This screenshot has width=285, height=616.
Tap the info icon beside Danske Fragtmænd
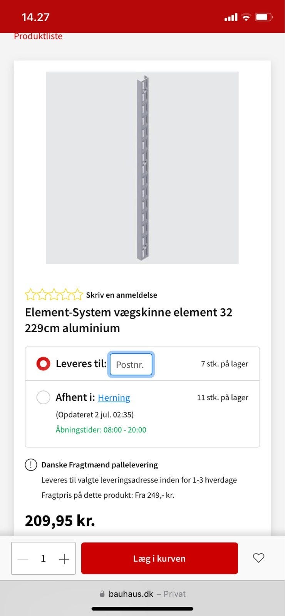pos(30,465)
